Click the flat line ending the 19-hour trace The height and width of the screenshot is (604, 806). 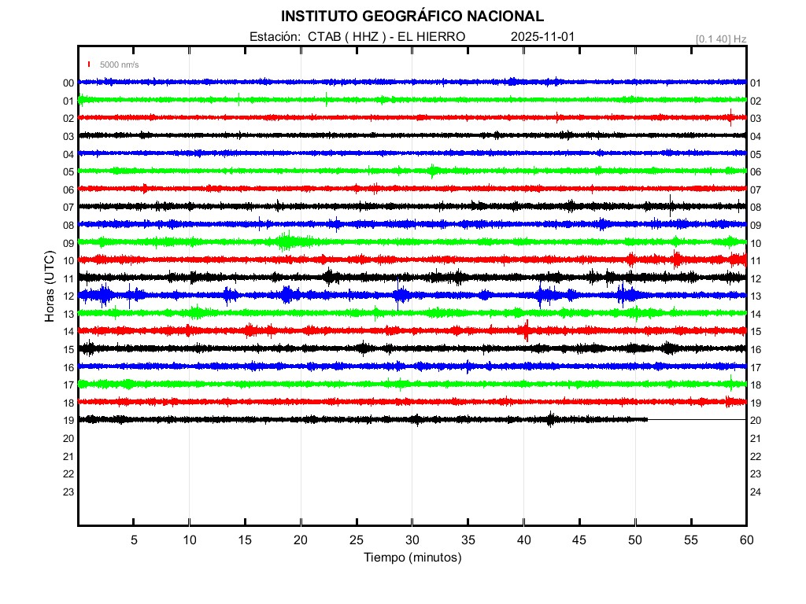[697, 419]
